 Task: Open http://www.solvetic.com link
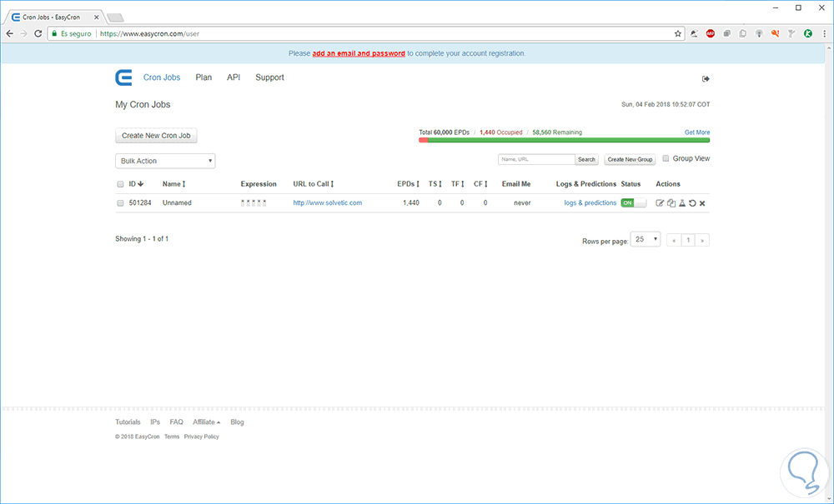point(328,203)
